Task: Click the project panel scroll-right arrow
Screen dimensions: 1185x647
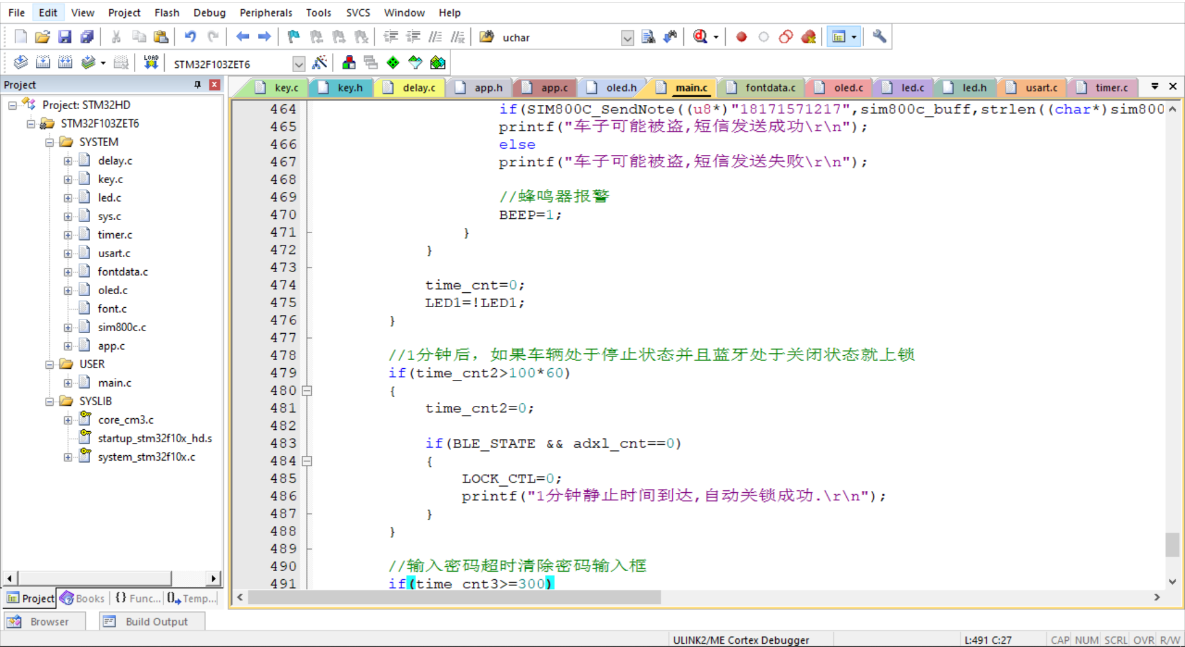Action: [x=214, y=579]
